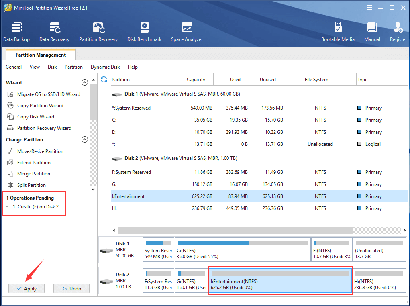The width and height of the screenshot is (410, 306).
Task: Start the Copy Disk Wizard
Action: point(31,116)
